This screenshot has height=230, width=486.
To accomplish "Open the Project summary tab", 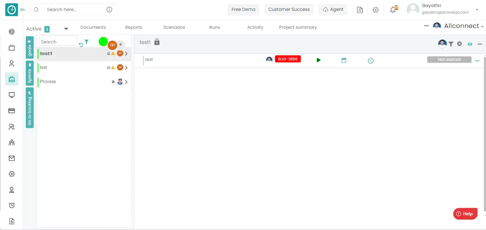I will pos(298,27).
